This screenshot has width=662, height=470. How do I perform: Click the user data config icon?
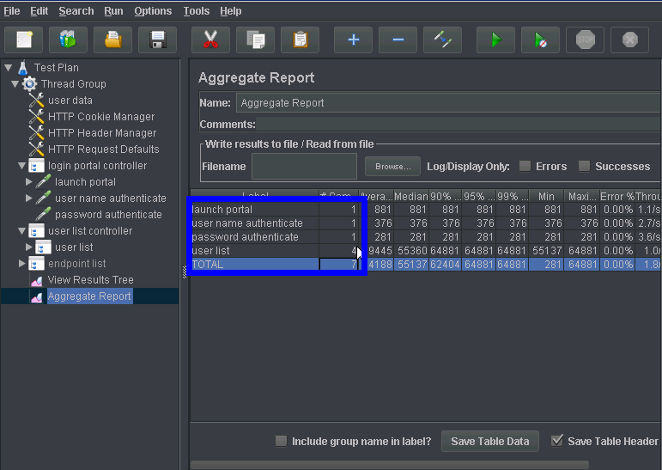(x=36, y=101)
